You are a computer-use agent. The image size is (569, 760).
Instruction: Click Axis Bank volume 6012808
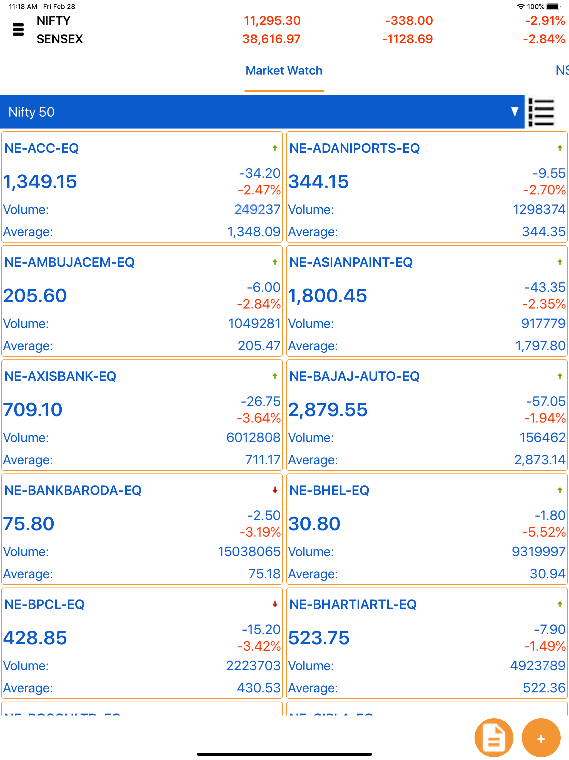click(253, 437)
